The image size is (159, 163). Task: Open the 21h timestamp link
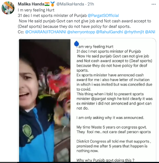pyautogui.click(x=91, y=4)
